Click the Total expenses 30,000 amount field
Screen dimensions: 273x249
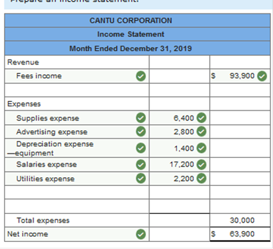[x=240, y=220]
